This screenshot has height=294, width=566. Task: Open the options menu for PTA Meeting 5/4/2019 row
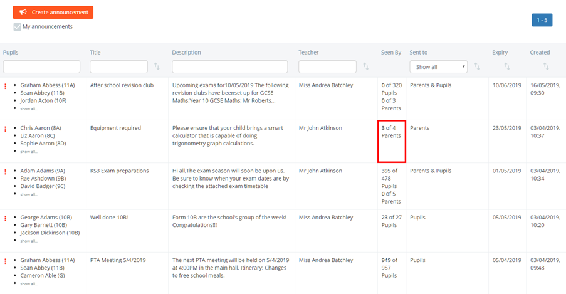(6, 261)
